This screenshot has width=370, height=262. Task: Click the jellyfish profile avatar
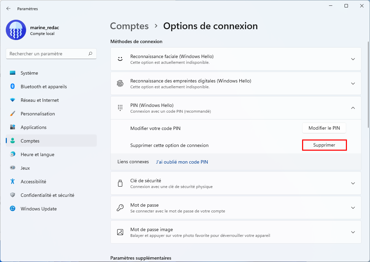coord(16,30)
